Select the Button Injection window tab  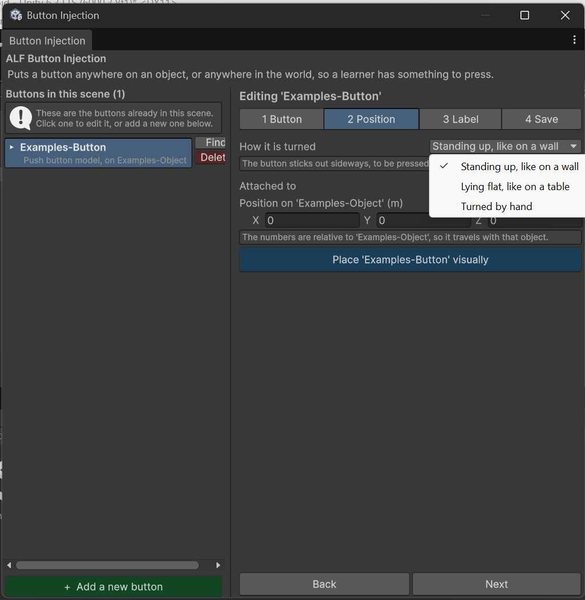click(x=47, y=41)
